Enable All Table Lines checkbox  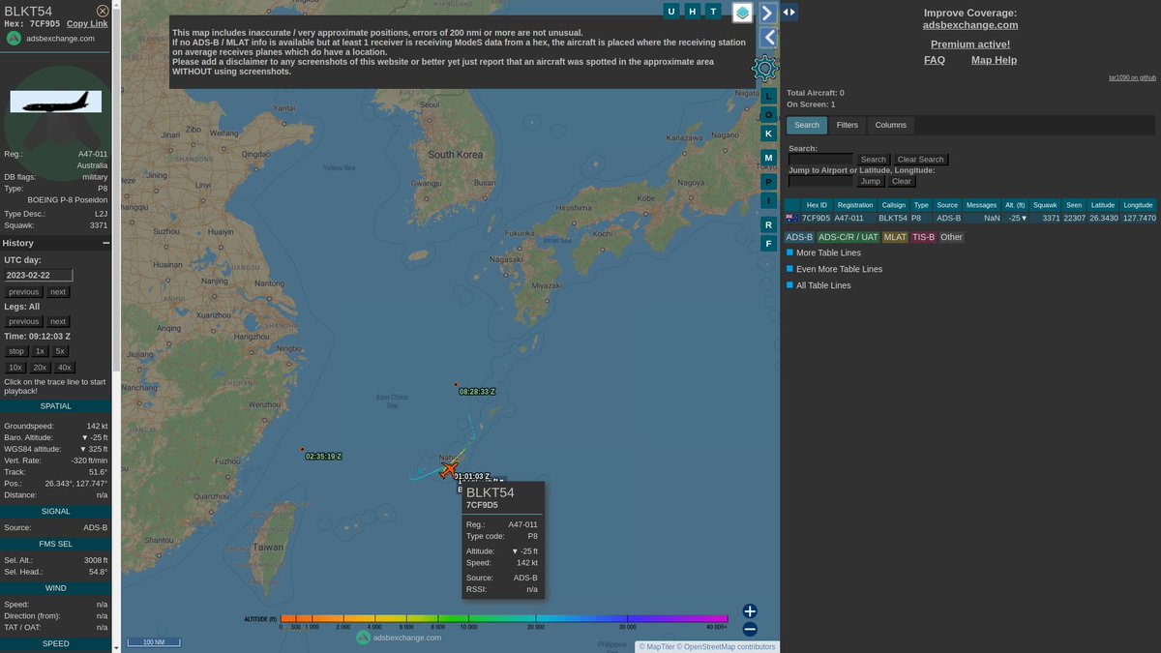(x=790, y=285)
